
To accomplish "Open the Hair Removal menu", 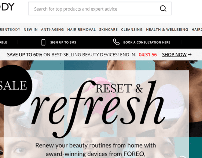I will 81,30.
